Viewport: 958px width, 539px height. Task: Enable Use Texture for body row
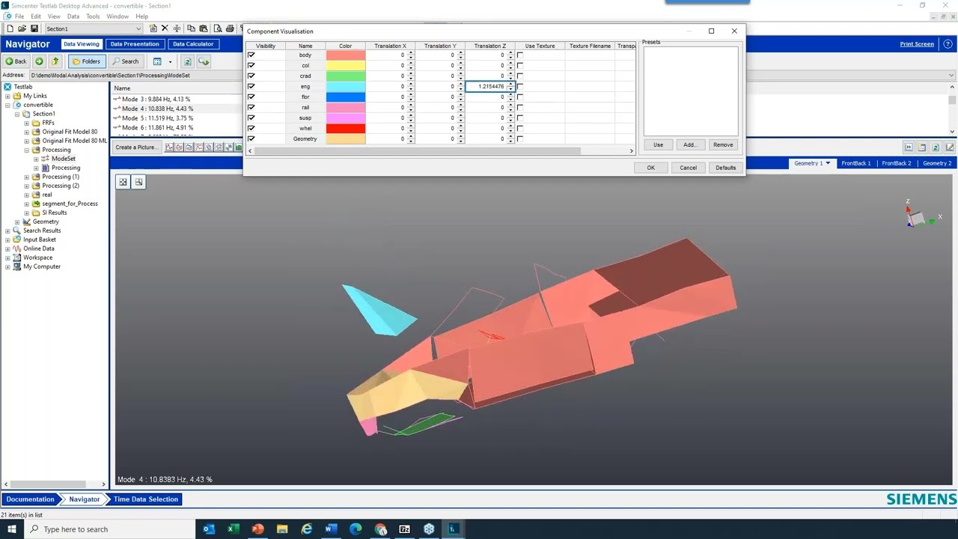click(x=520, y=55)
